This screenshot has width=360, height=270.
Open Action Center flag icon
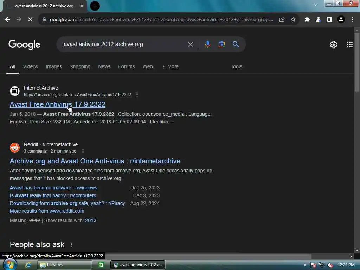[313, 265]
